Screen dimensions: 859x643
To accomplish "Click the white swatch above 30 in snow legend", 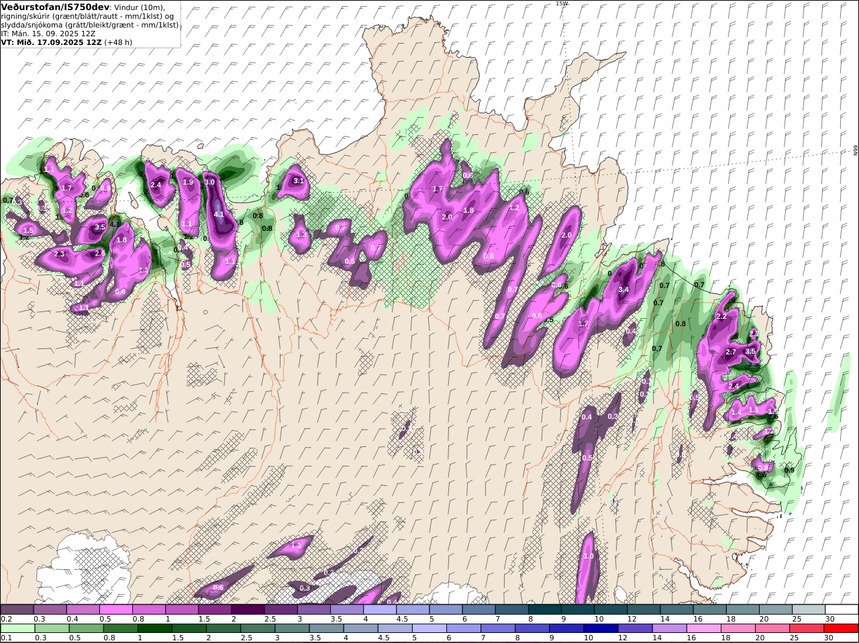I will pyautogui.click(x=842, y=609).
